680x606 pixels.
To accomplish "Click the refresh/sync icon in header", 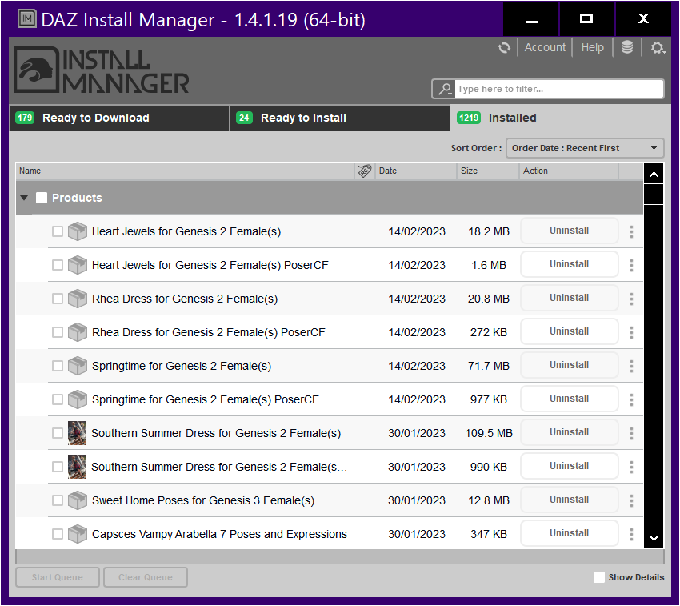I will click(x=504, y=48).
